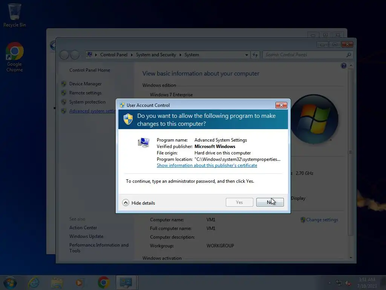Screen dimensions: 386x290
Task: Click the shield icon next to Change settings
Action: 303,220
